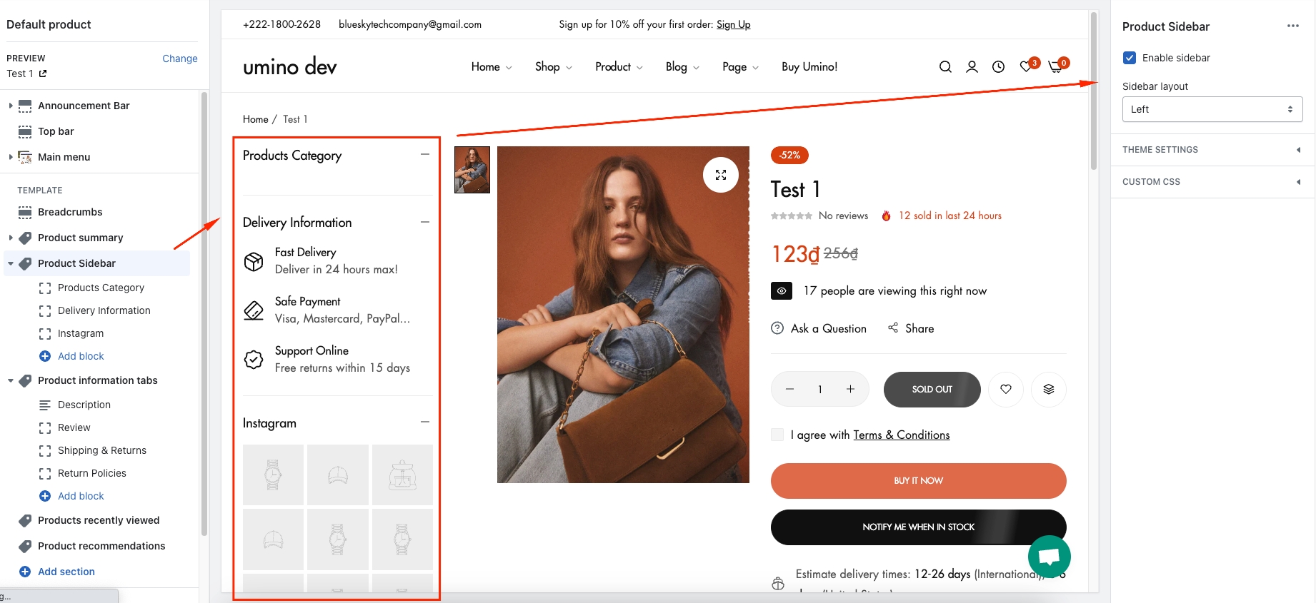This screenshot has width=1316, height=603.
Task: Click Add section link in left panel
Action: pyautogui.click(x=66, y=572)
